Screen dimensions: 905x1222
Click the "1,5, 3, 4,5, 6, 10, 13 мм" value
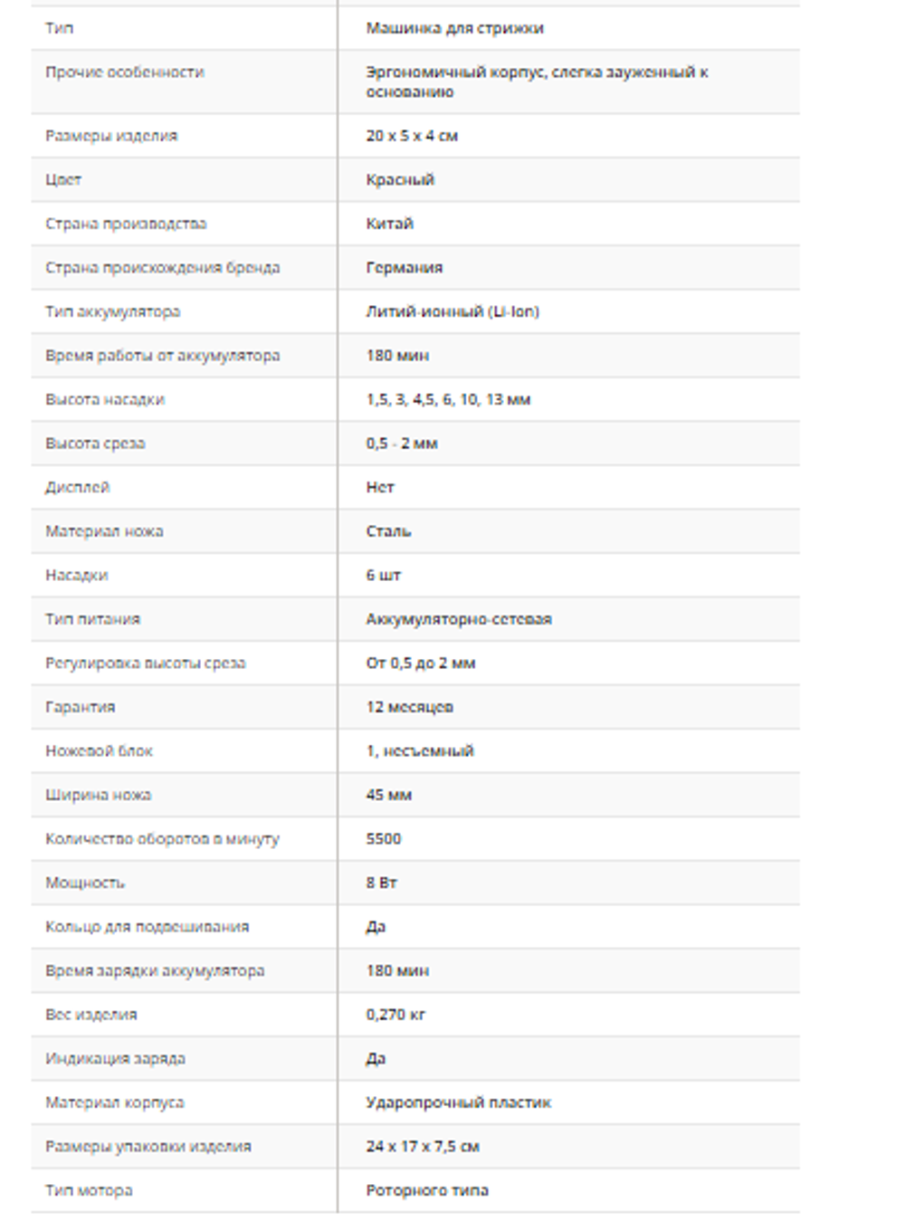click(448, 399)
